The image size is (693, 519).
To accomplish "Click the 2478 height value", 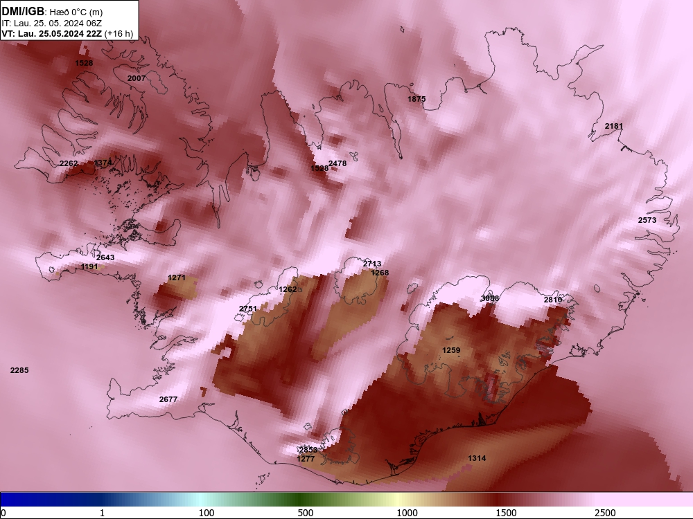I will [x=337, y=163].
